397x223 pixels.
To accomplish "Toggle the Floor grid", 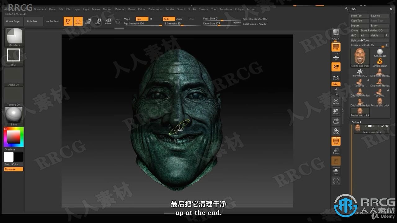I will (x=336, y=57).
